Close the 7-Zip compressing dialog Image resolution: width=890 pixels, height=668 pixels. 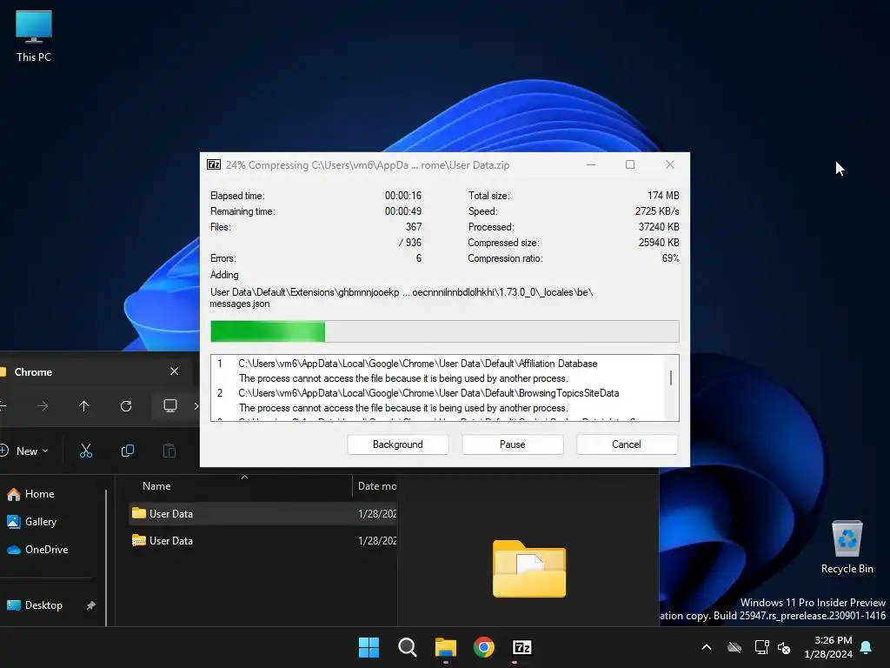[x=670, y=164]
